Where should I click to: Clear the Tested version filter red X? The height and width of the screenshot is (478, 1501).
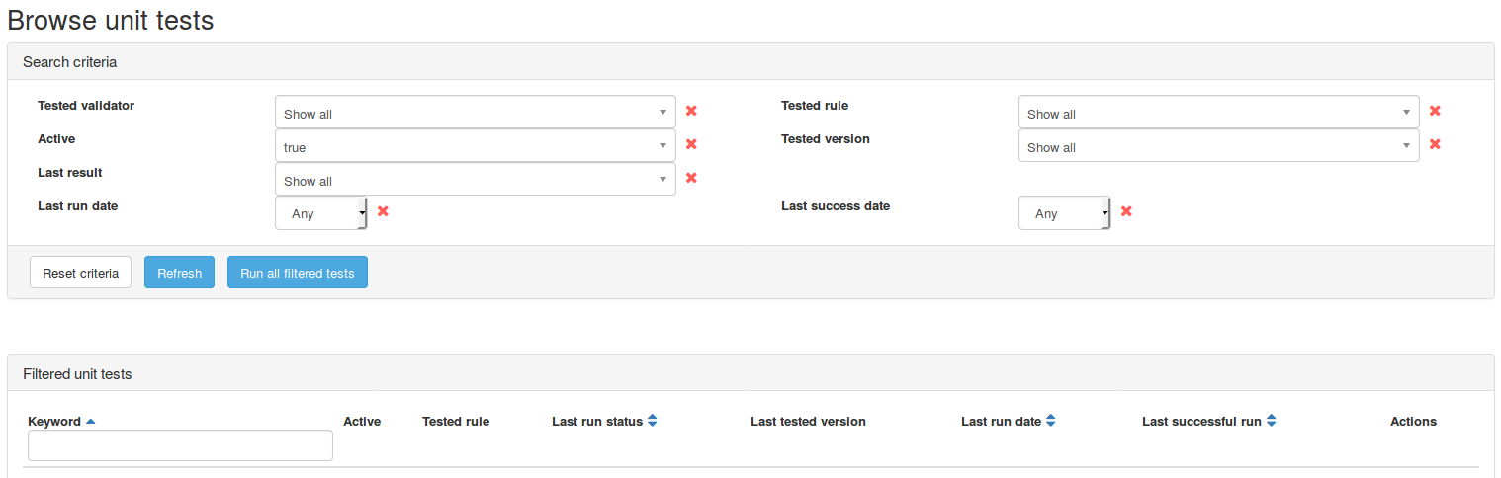(1435, 144)
